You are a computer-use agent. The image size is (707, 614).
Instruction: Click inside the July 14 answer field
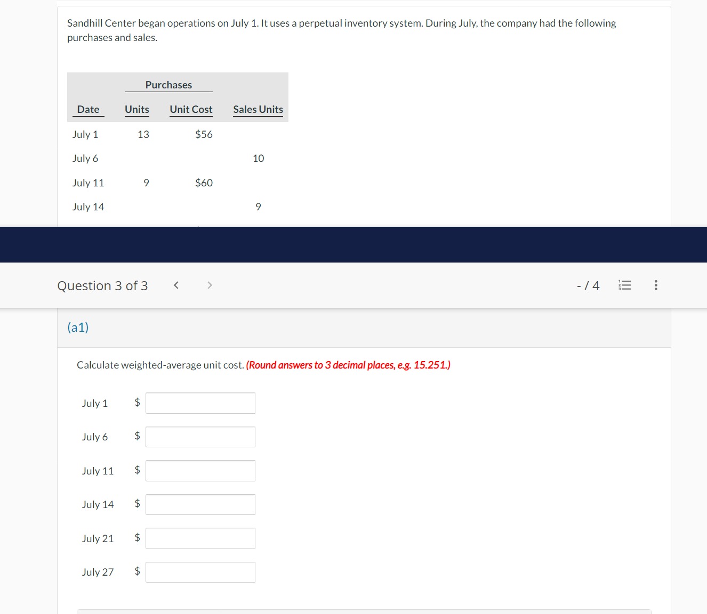(x=200, y=504)
